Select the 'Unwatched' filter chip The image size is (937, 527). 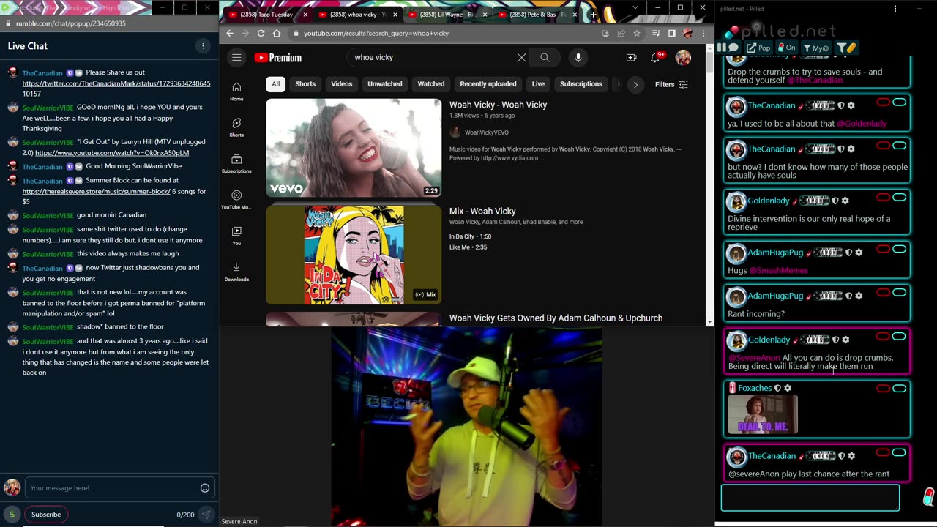tap(385, 84)
